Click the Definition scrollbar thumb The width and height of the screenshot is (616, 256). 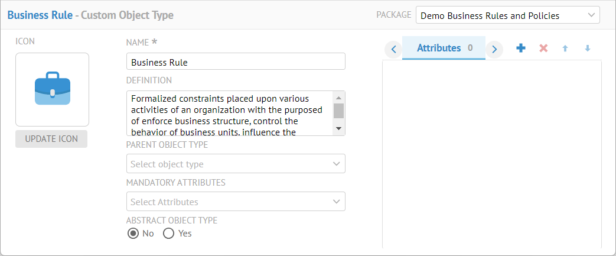click(x=338, y=111)
